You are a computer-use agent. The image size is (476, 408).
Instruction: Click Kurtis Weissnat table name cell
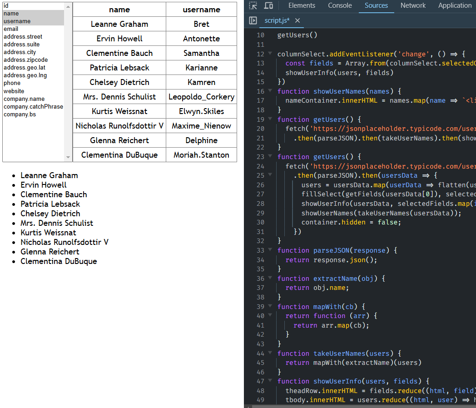tap(119, 111)
